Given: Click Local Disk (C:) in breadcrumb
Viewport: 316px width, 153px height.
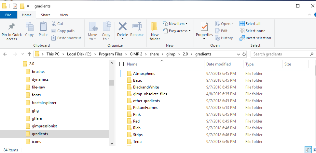Looking at the screenshot, I should [x=79, y=54].
